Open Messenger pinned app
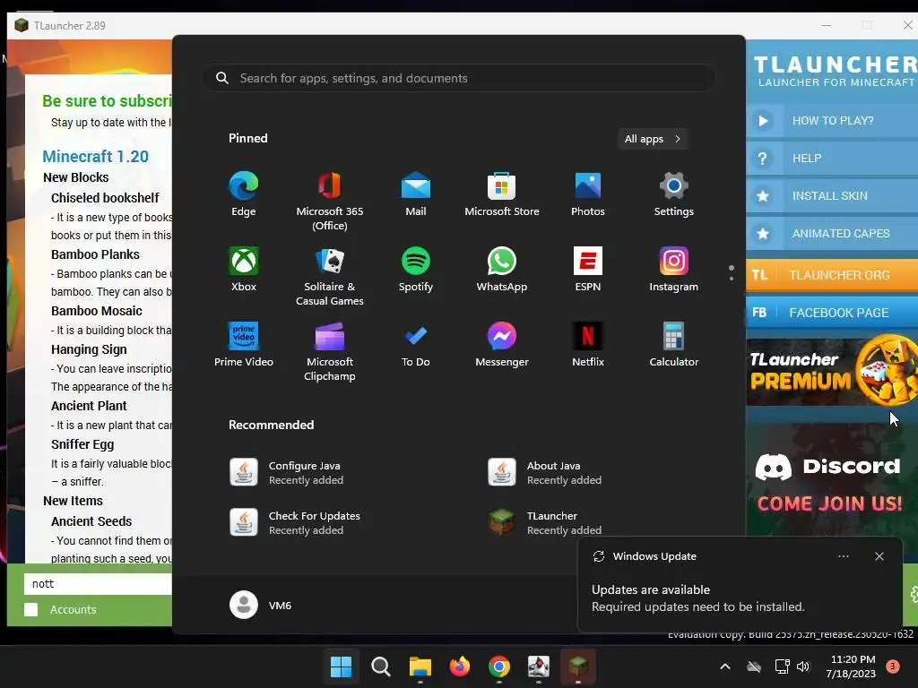 pyautogui.click(x=502, y=345)
